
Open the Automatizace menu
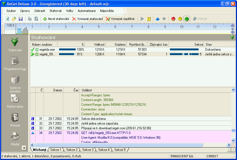click(x=87, y=11)
